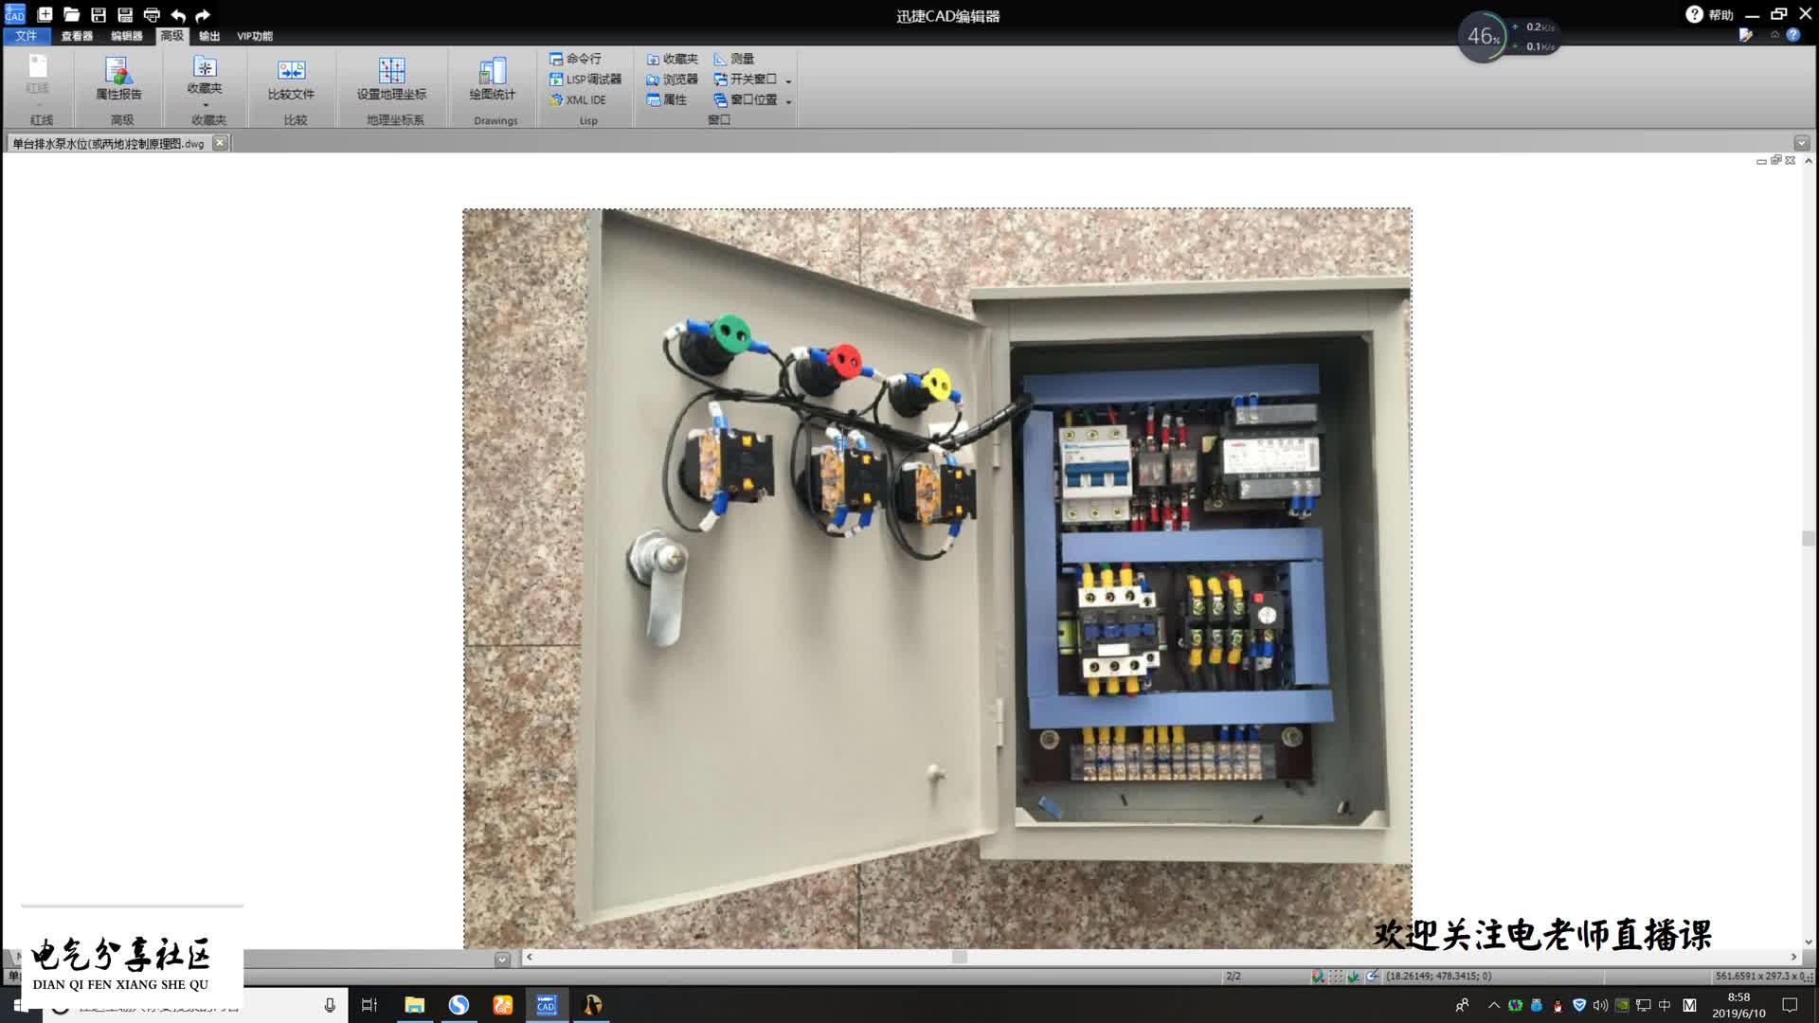Click the Save As icon in the quick toolbar
The image size is (1819, 1023).
click(x=124, y=14)
